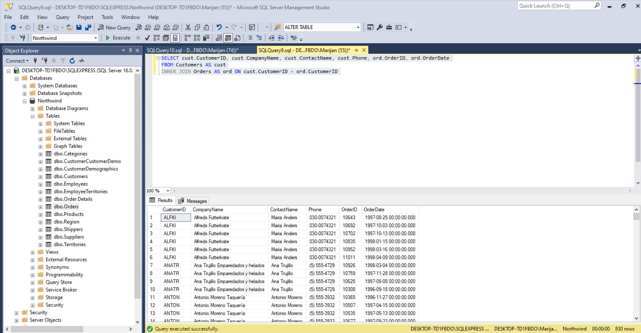Expand the dbo.Orders table node
641x333 pixels.
(40, 207)
